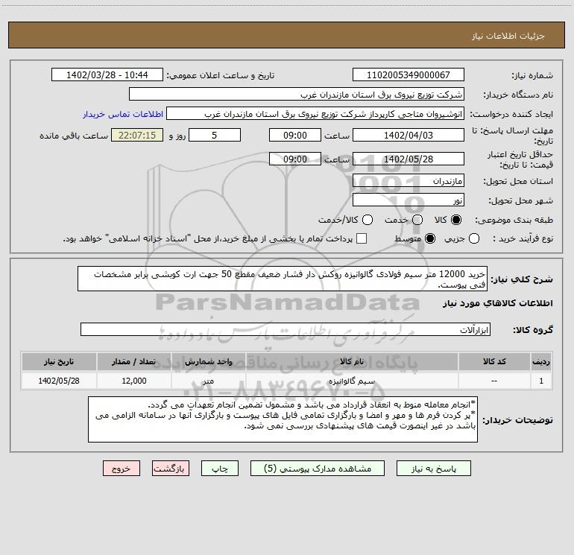Select the کالا radio button
The image size is (574, 555).
(x=456, y=220)
